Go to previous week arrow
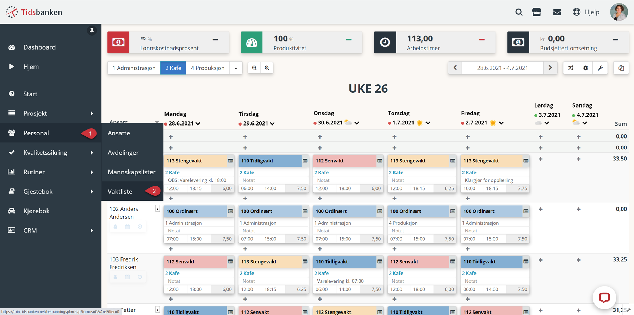This screenshot has height=315, width=634. coord(455,68)
